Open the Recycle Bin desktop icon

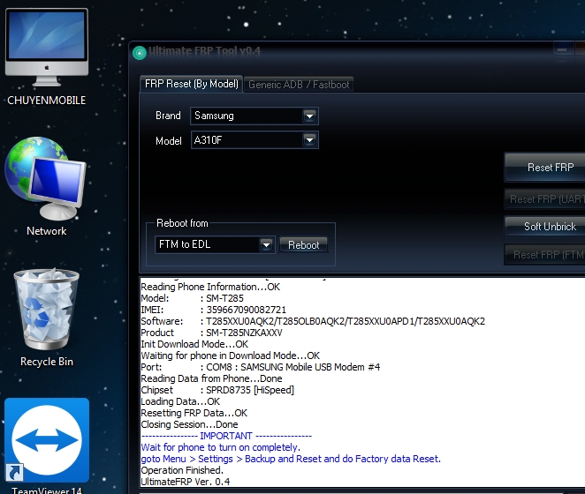(47, 317)
